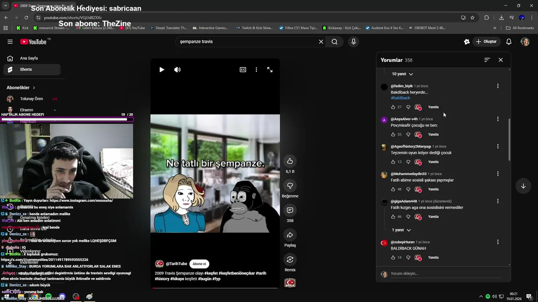Open Chrome downloads icon
This screenshot has width=538, height=302.
pos(501,18)
